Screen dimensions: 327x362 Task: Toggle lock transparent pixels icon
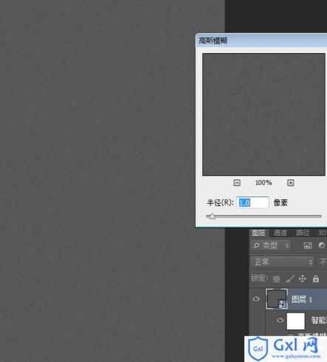276,279
